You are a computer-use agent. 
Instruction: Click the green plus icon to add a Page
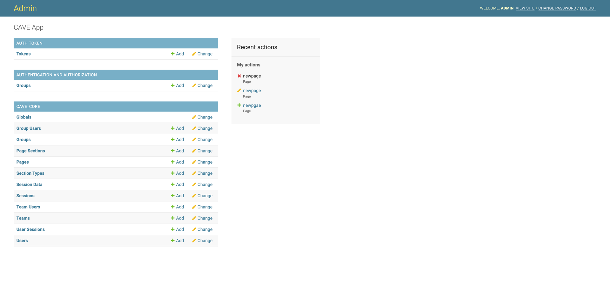click(173, 162)
